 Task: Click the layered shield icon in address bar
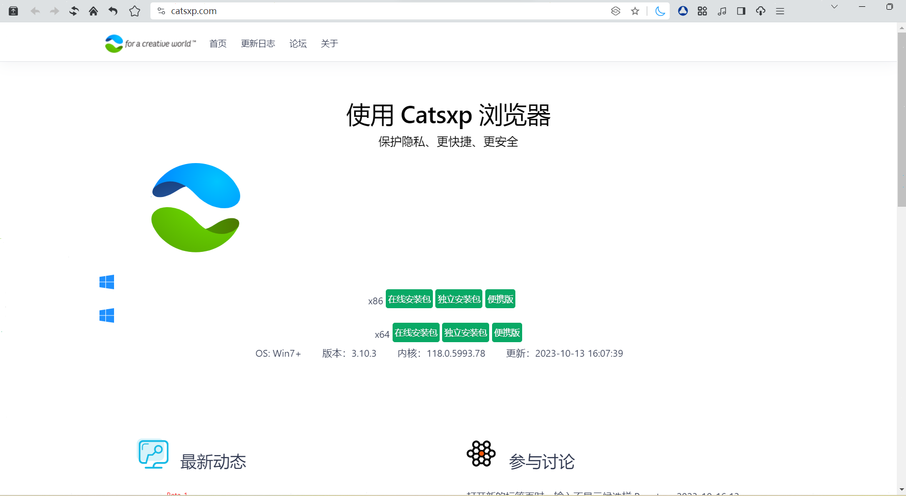[615, 11]
